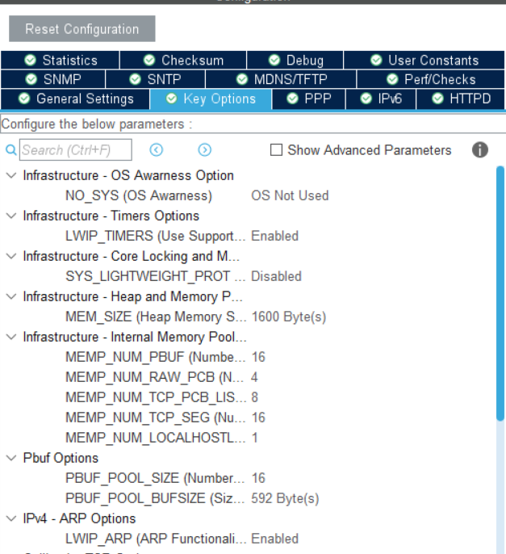Switch to the Perf/Checks tab
506x554 pixels.
(431, 79)
